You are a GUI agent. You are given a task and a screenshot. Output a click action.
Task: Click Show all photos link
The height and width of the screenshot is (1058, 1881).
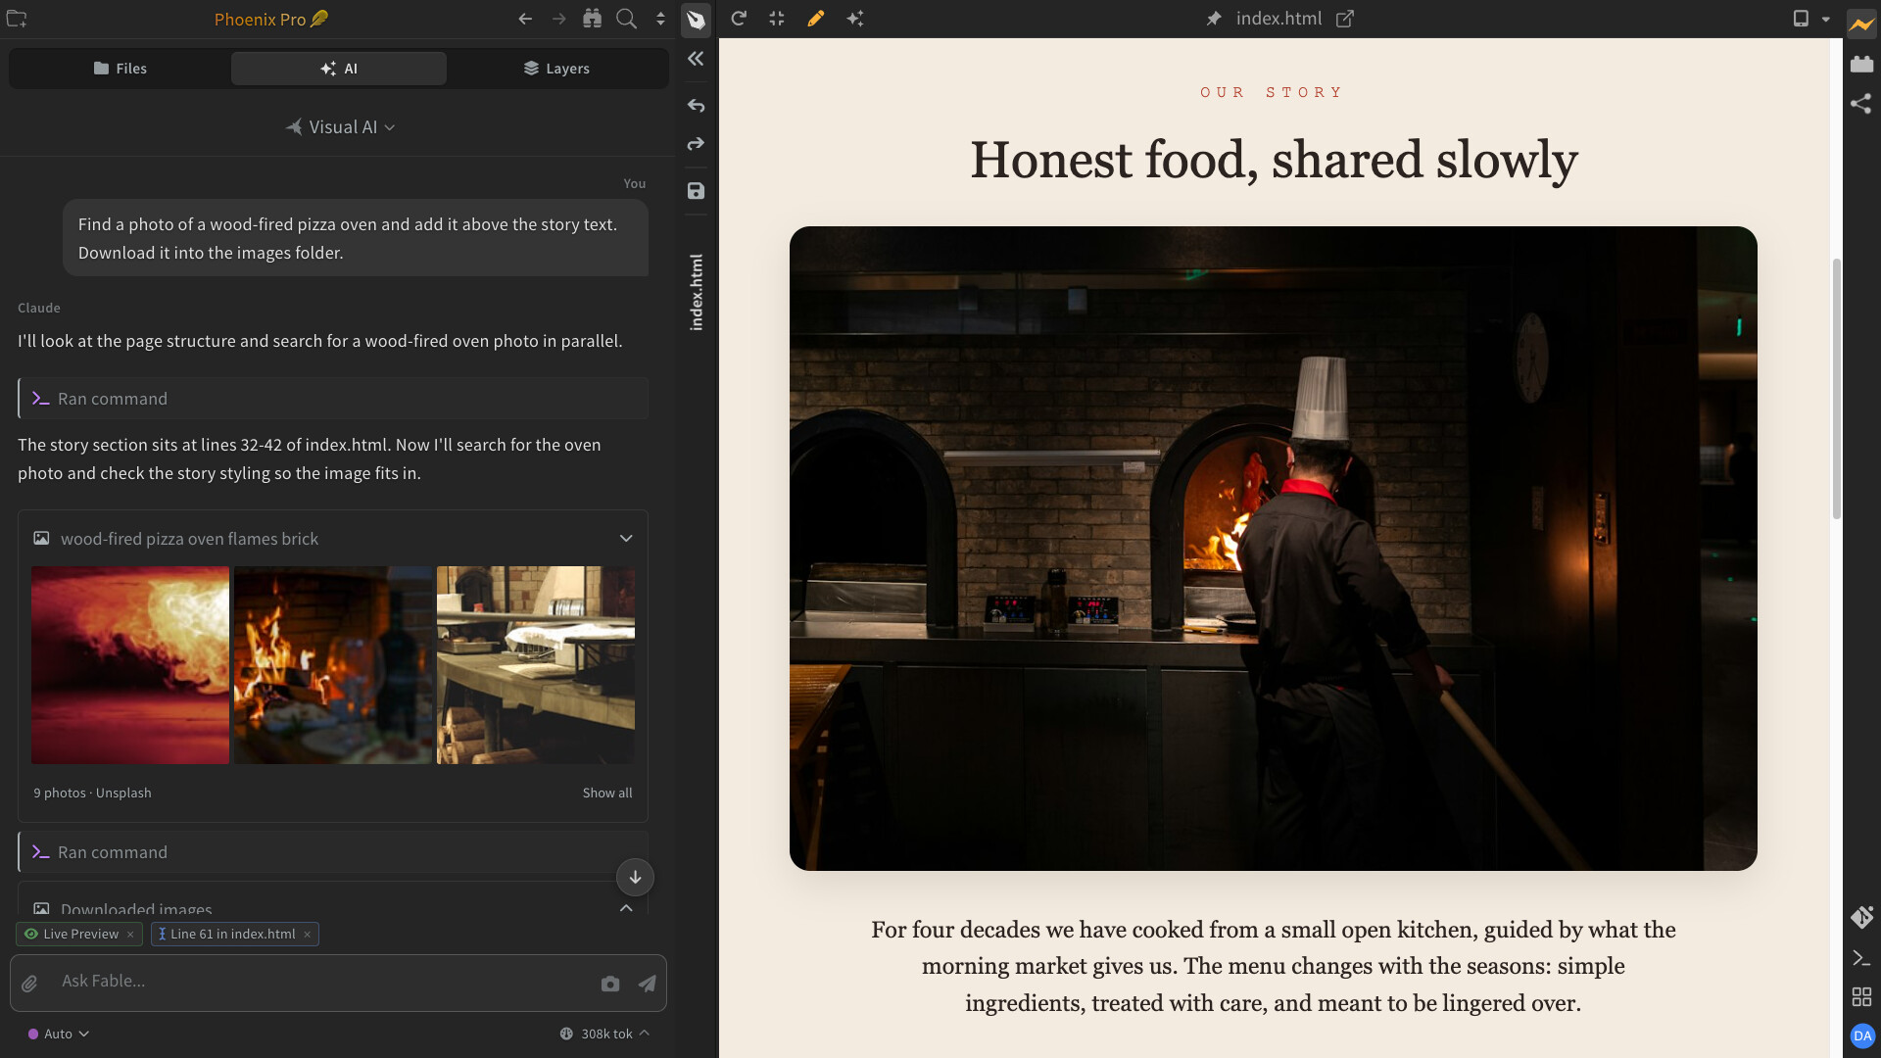click(x=607, y=793)
